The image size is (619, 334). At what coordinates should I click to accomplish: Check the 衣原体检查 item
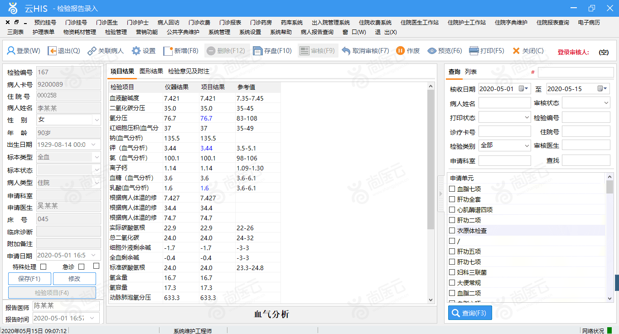pos(452,231)
